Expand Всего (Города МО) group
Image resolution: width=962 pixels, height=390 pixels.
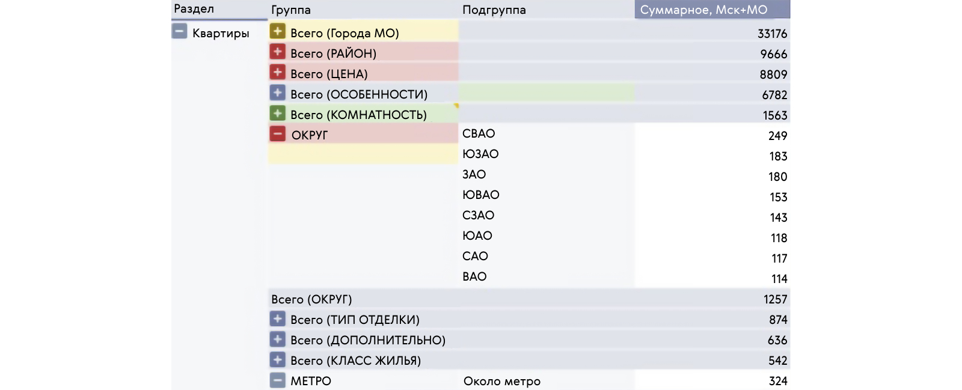[x=277, y=31]
